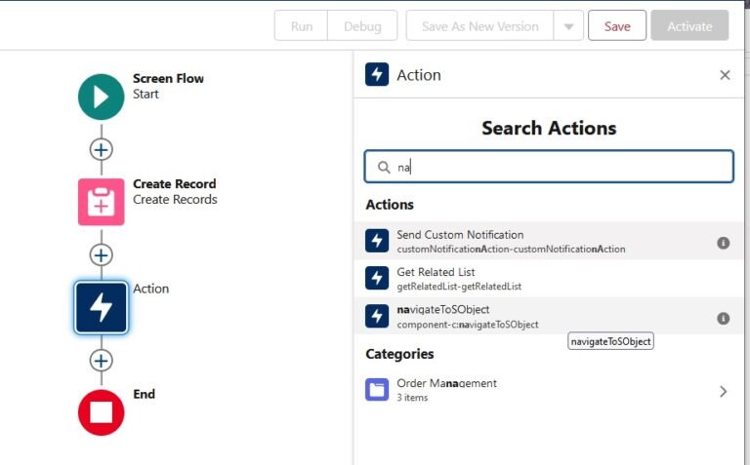Click inside the Search Actions input field
The width and height of the screenshot is (750, 465).
point(549,167)
